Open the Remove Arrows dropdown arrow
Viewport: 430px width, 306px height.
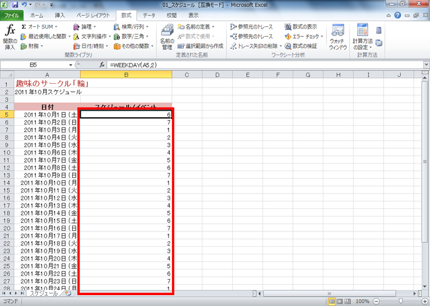click(x=280, y=46)
